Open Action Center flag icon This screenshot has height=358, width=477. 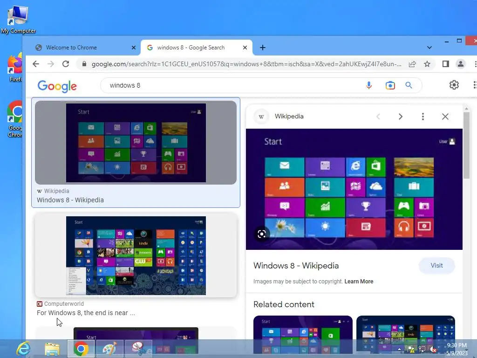(411, 349)
